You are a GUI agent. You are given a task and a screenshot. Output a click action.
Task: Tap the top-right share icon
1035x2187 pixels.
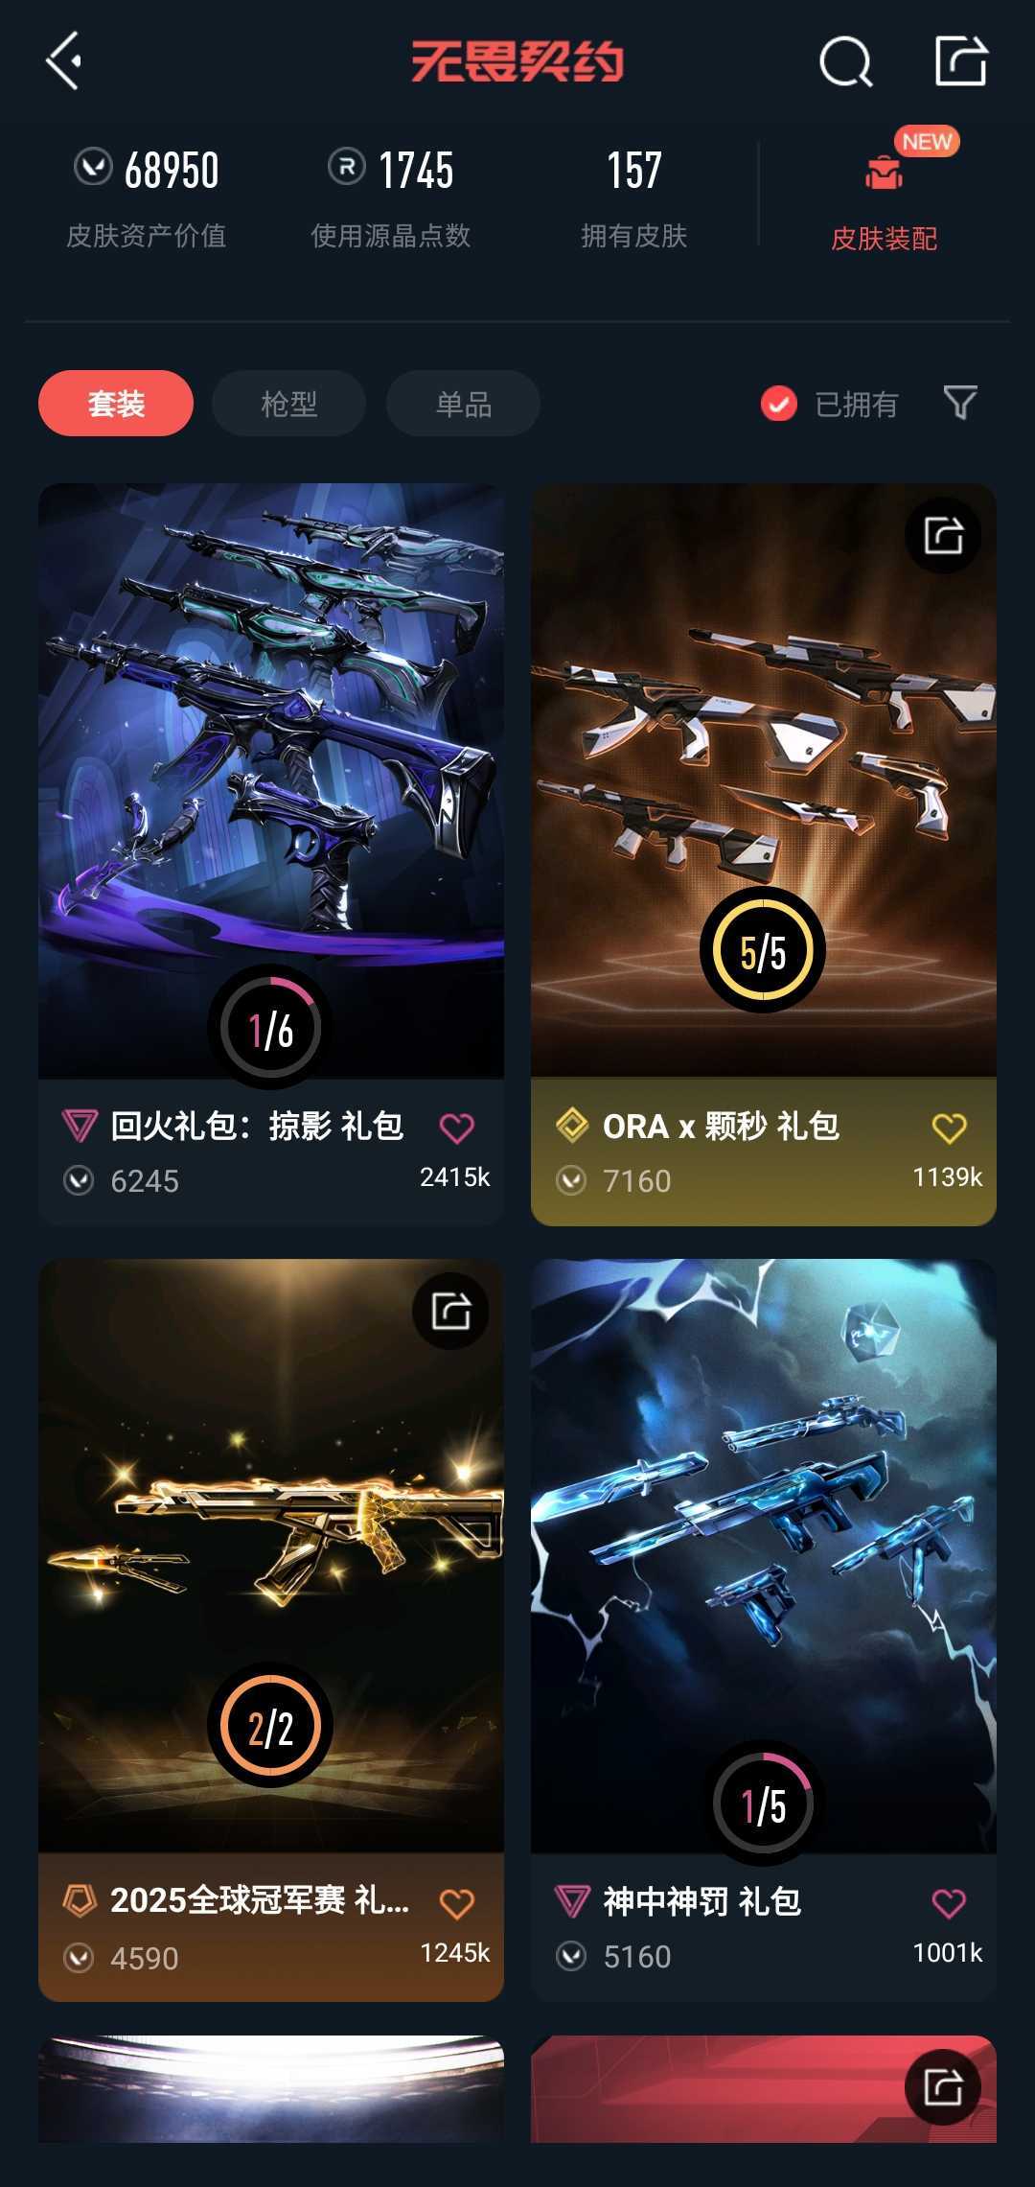pos(961,61)
